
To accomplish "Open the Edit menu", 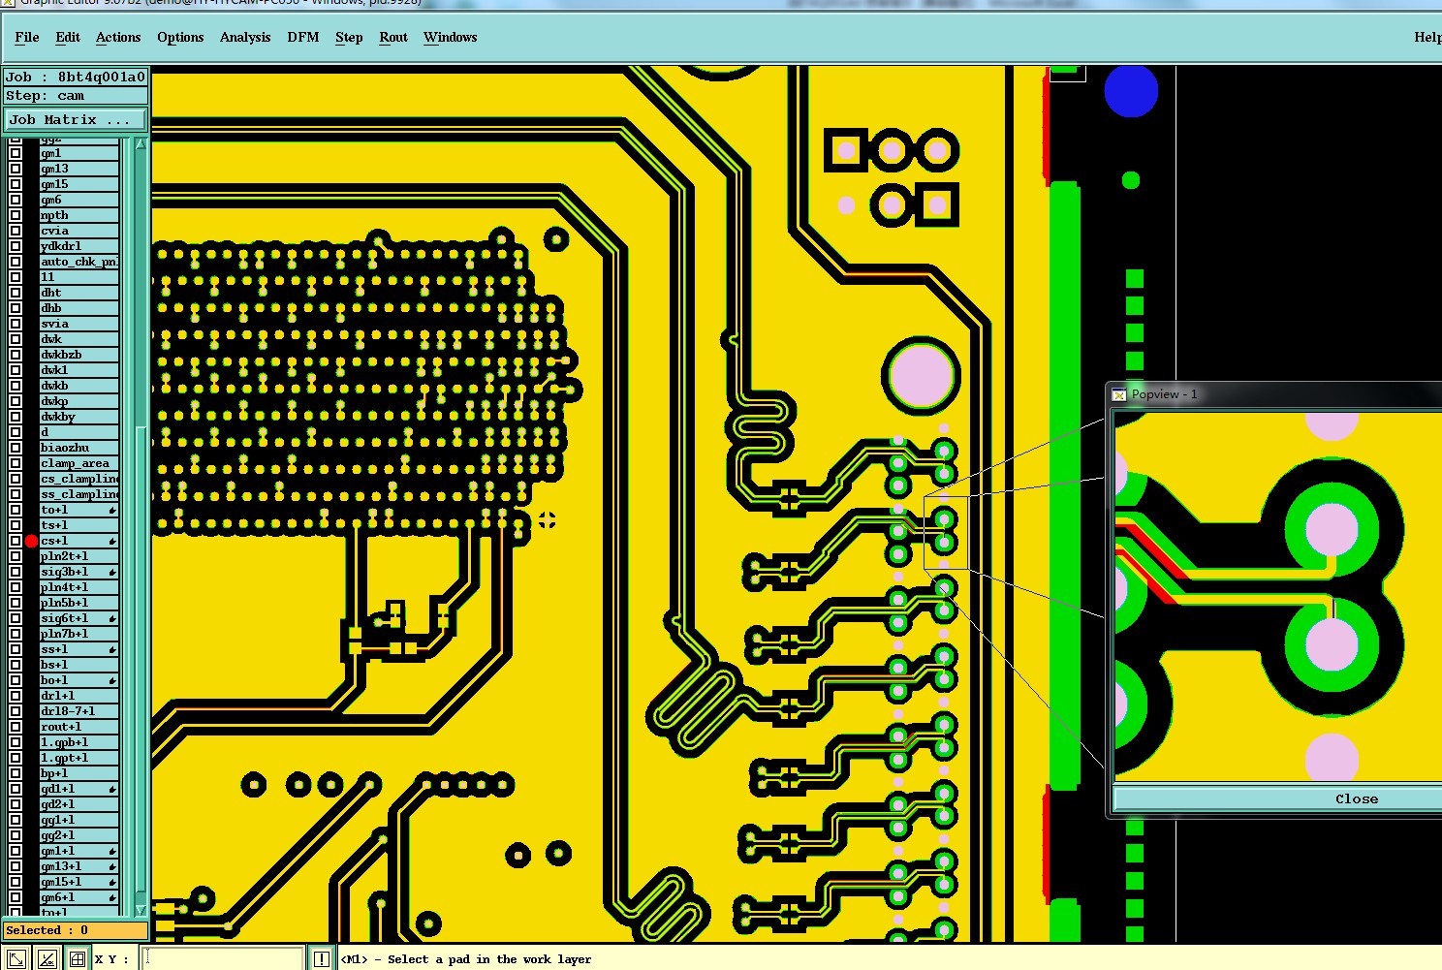I will point(68,37).
